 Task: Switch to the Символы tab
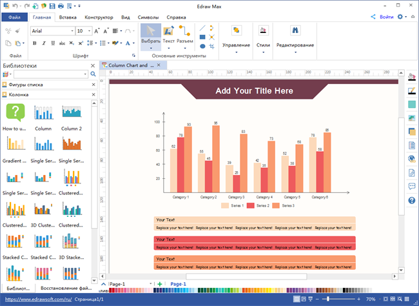[x=148, y=17]
